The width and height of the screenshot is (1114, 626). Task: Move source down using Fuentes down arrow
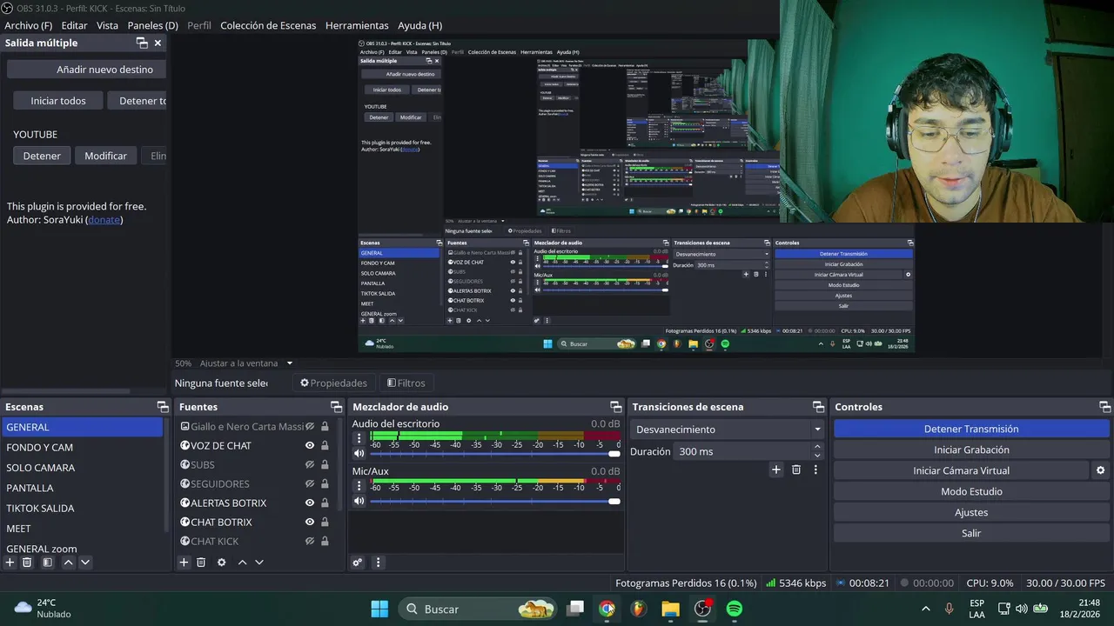click(x=259, y=563)
